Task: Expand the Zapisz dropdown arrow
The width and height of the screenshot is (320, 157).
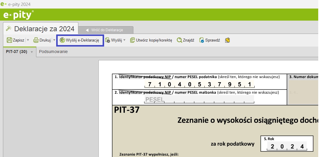Action: coord(28,40)
